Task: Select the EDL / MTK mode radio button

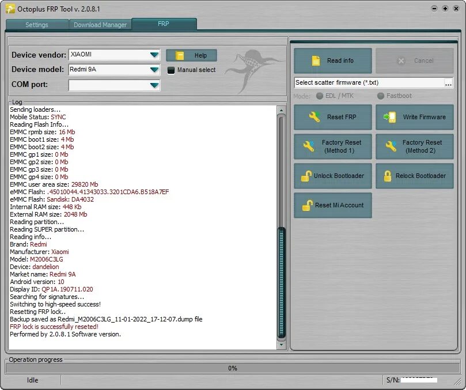Action: pos(320,96)
